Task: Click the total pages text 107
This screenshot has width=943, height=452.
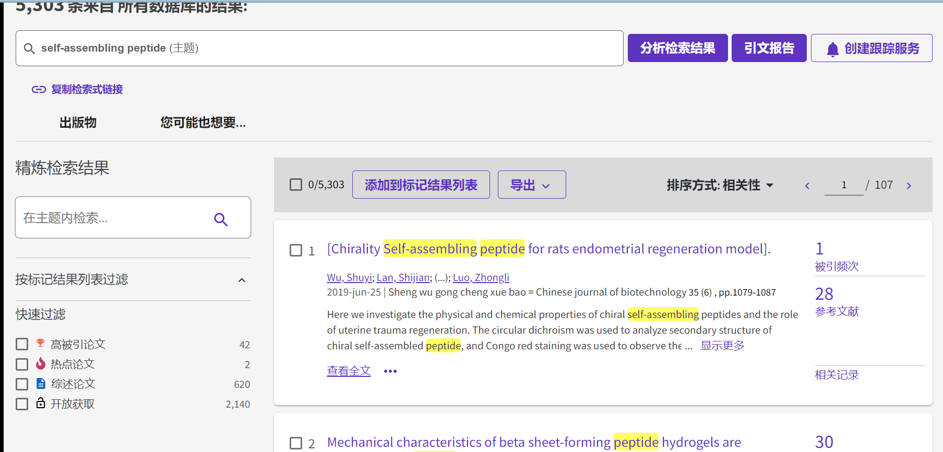Action: click(884, 185)
